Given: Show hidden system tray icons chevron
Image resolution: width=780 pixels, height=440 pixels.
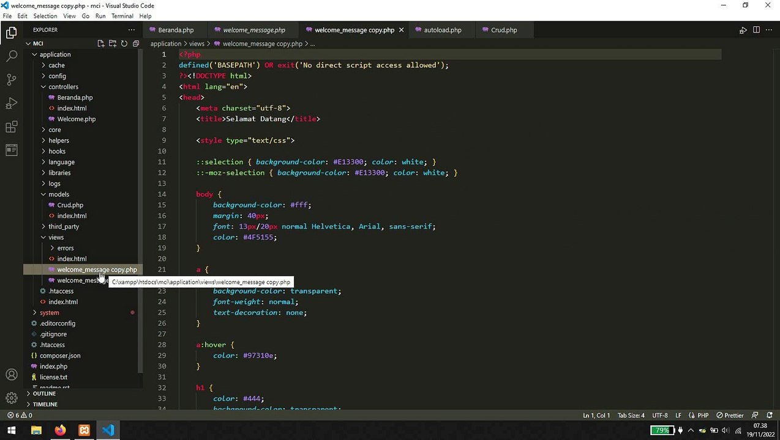Looking at the screenshot, I should pos(691,430).
